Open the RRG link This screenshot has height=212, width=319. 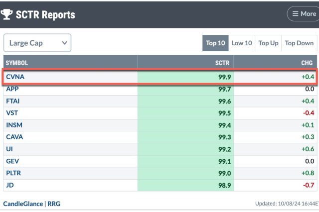53,204
